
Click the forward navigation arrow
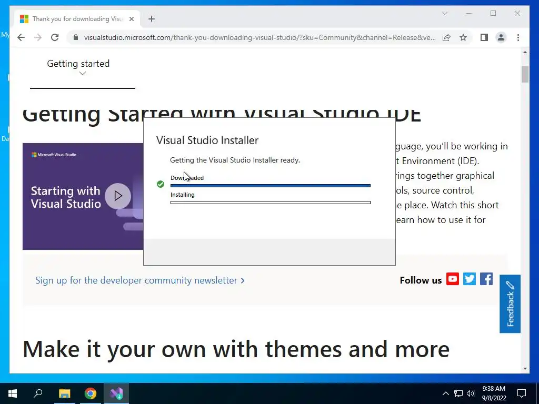(x=38, y=37)
